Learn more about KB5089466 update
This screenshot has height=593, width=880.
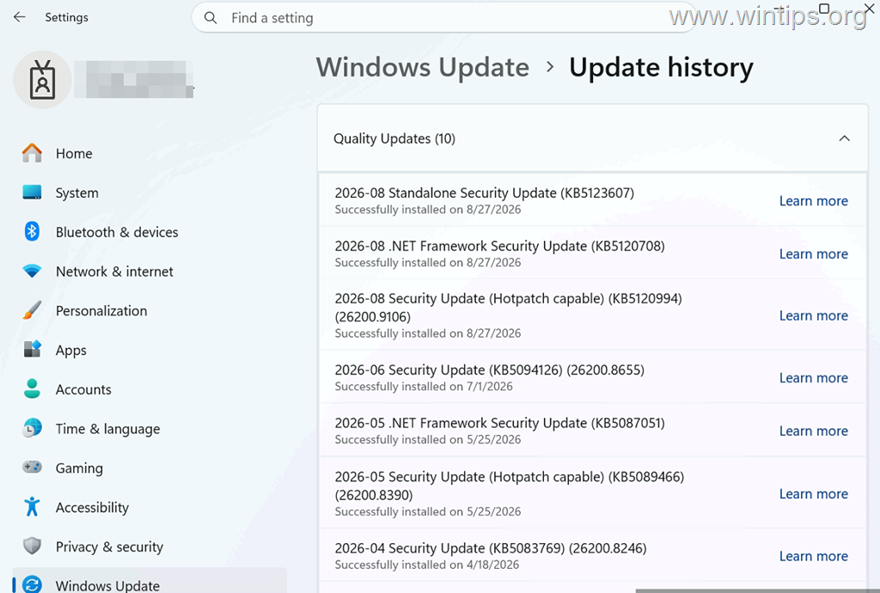click(x=813, y=493)
